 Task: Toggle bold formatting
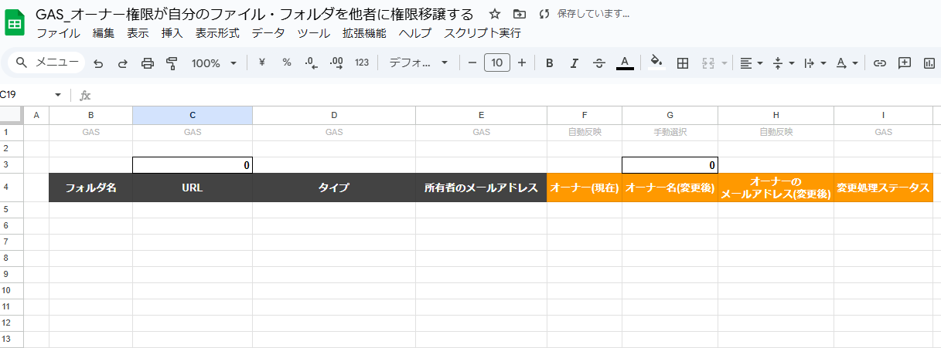549,63
